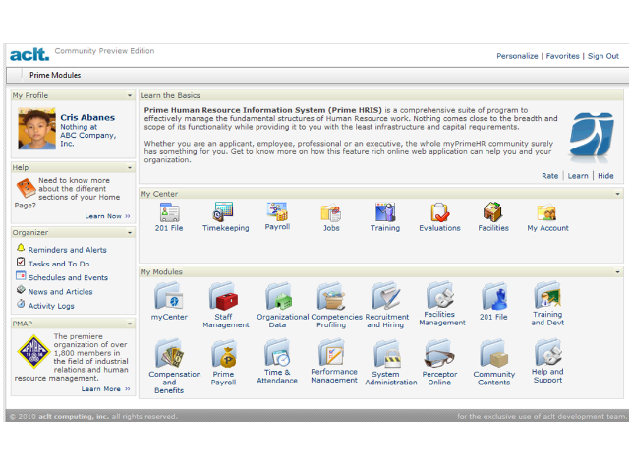Collapse the Organizer panel arrow
The height and width of the screenshot is (472, 629).
point(130,233)
